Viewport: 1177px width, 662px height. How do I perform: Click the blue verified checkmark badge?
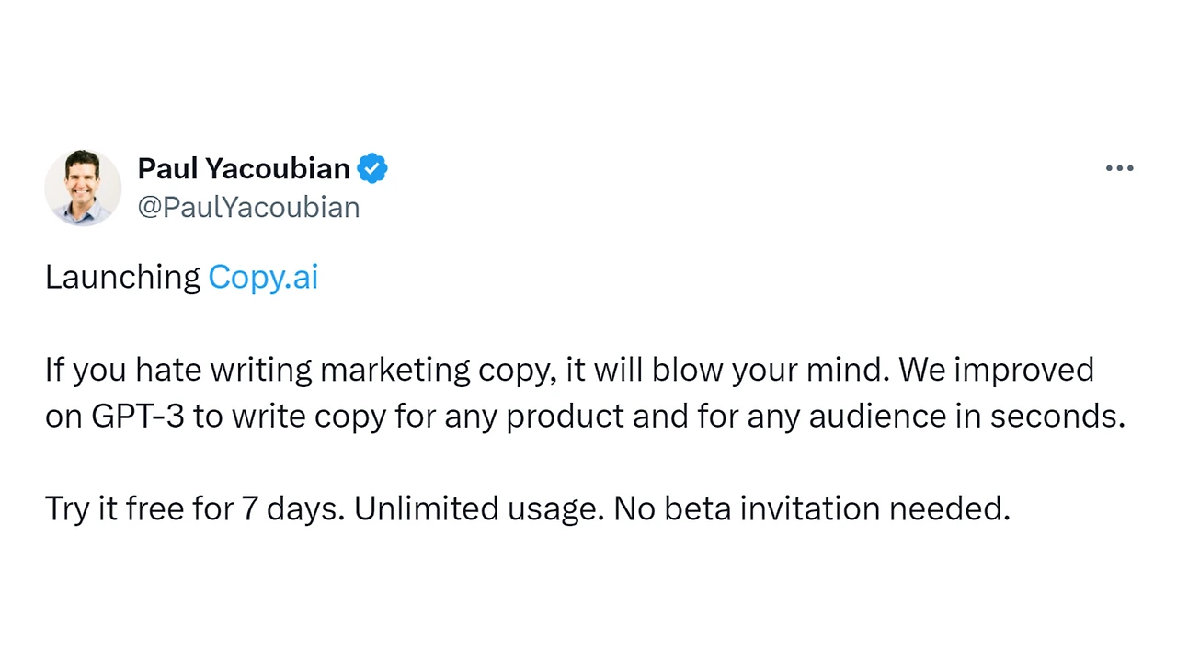tap(372, 169)
